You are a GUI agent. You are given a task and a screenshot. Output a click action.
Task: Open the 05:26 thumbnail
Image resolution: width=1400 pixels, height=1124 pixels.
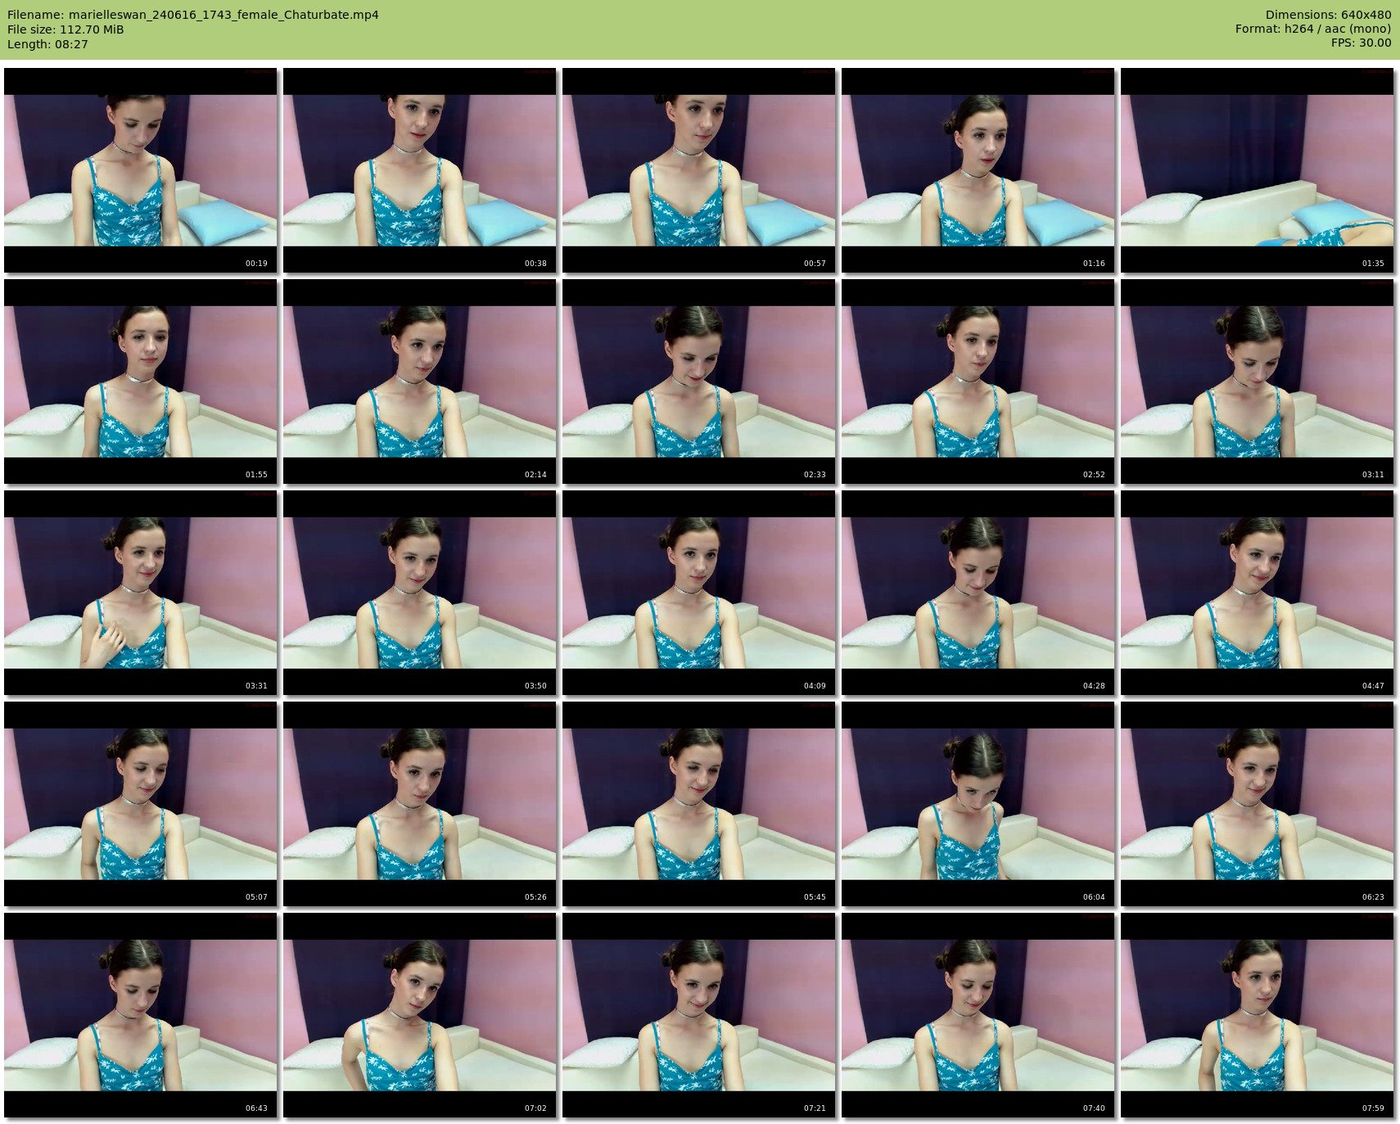[420, 804]
